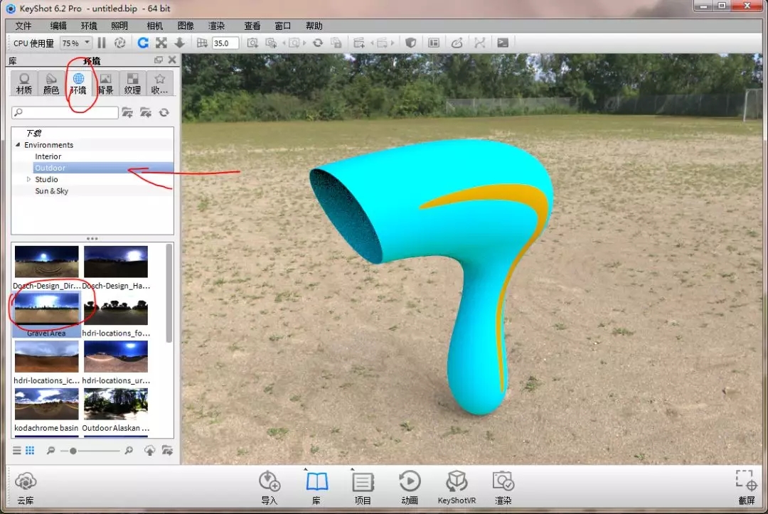The height and width of the screenshot is (514, 768).
Task: Switch library to list view
Action: (17, 451)
